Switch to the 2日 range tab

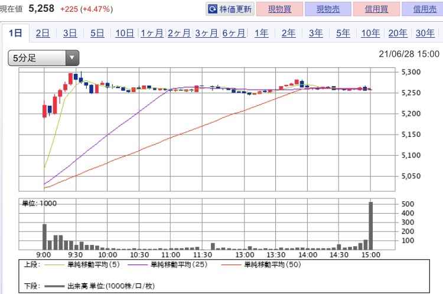pos(43,33)
